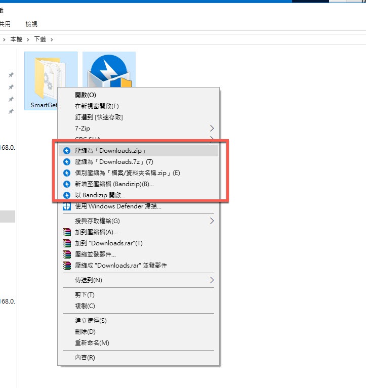Open the 7-Zip submenu entry
Image resolution: width=366 pixels, height=388 pixels.
coord(139,128)
